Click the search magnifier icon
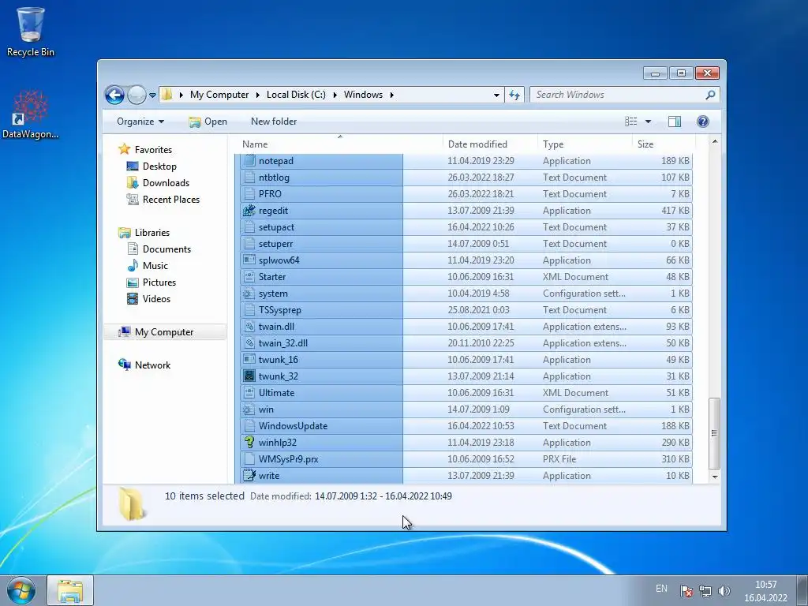The height and width of the screenshot is (606, 808). [710, 95]
